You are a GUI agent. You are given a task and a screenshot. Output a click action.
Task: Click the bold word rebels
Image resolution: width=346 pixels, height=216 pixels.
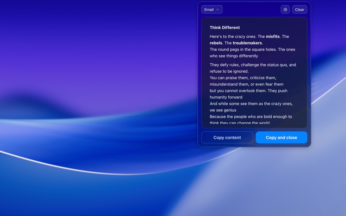click(215, 43)
